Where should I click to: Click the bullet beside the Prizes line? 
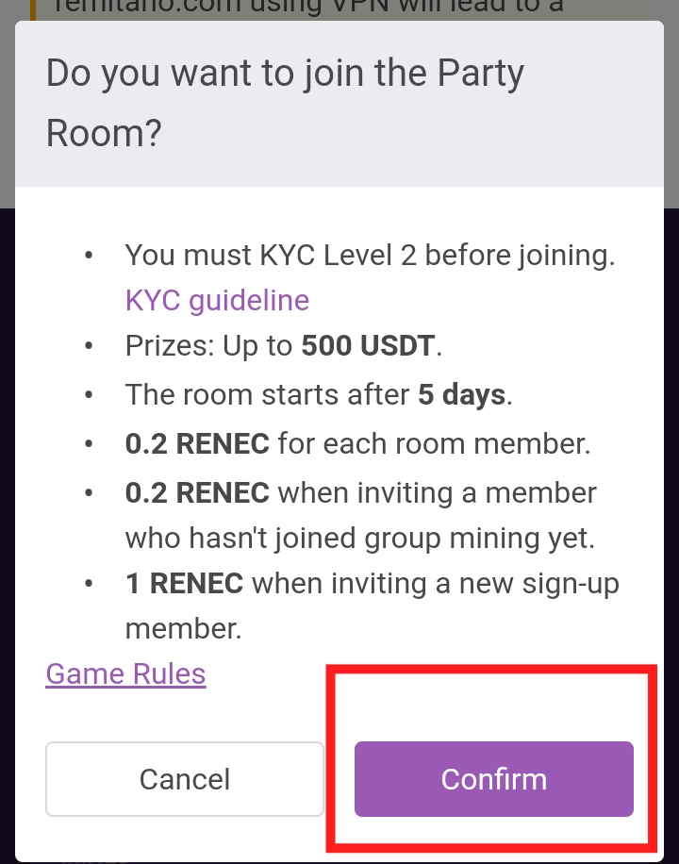[89, 347]
